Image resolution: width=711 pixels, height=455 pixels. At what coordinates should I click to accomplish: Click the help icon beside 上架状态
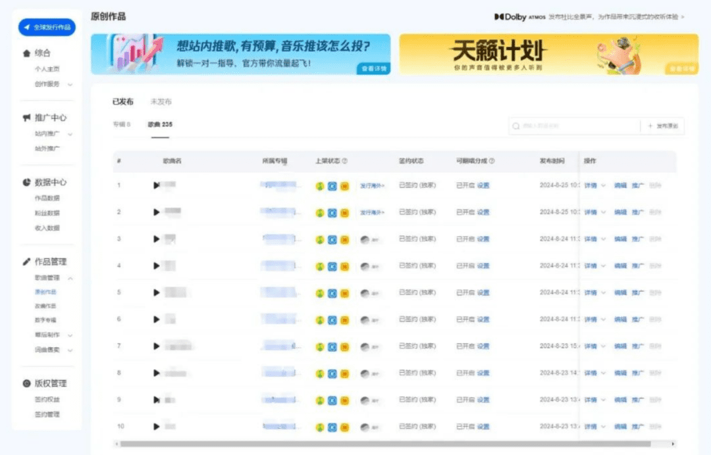click(x=345, y=161)
